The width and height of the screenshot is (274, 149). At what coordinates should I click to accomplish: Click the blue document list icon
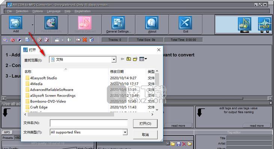(x=27, y=40)
